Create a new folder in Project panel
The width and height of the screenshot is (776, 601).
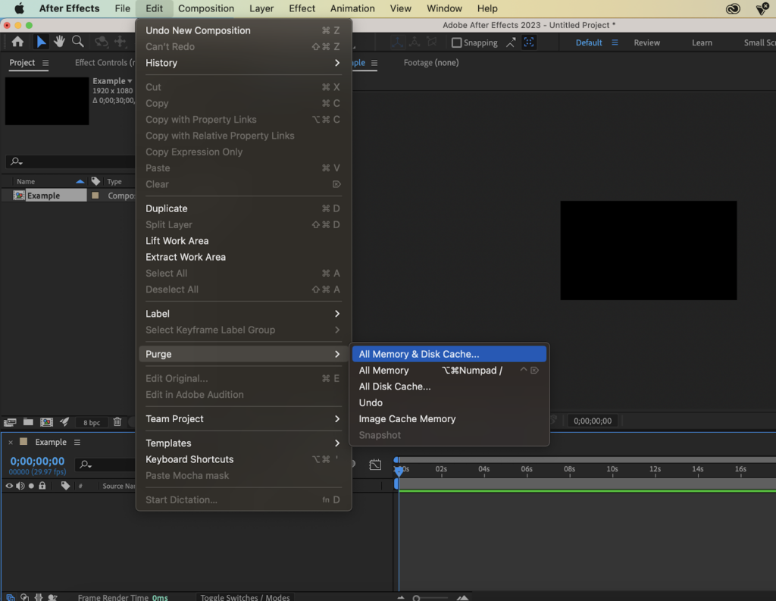click(28, 422)
